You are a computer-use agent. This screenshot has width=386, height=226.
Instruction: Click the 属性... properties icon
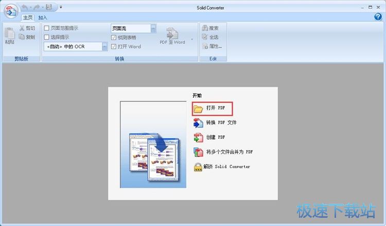[205, 46]
